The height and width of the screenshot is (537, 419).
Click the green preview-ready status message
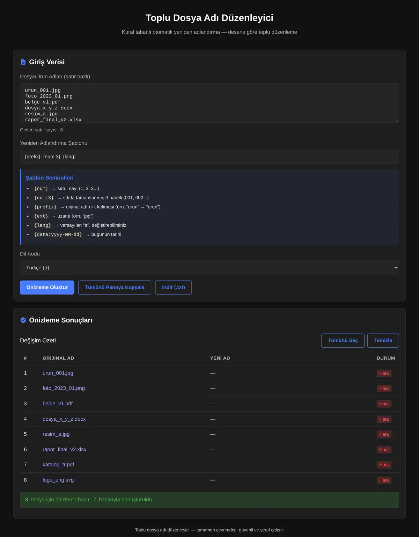click(x=209, y=500)
